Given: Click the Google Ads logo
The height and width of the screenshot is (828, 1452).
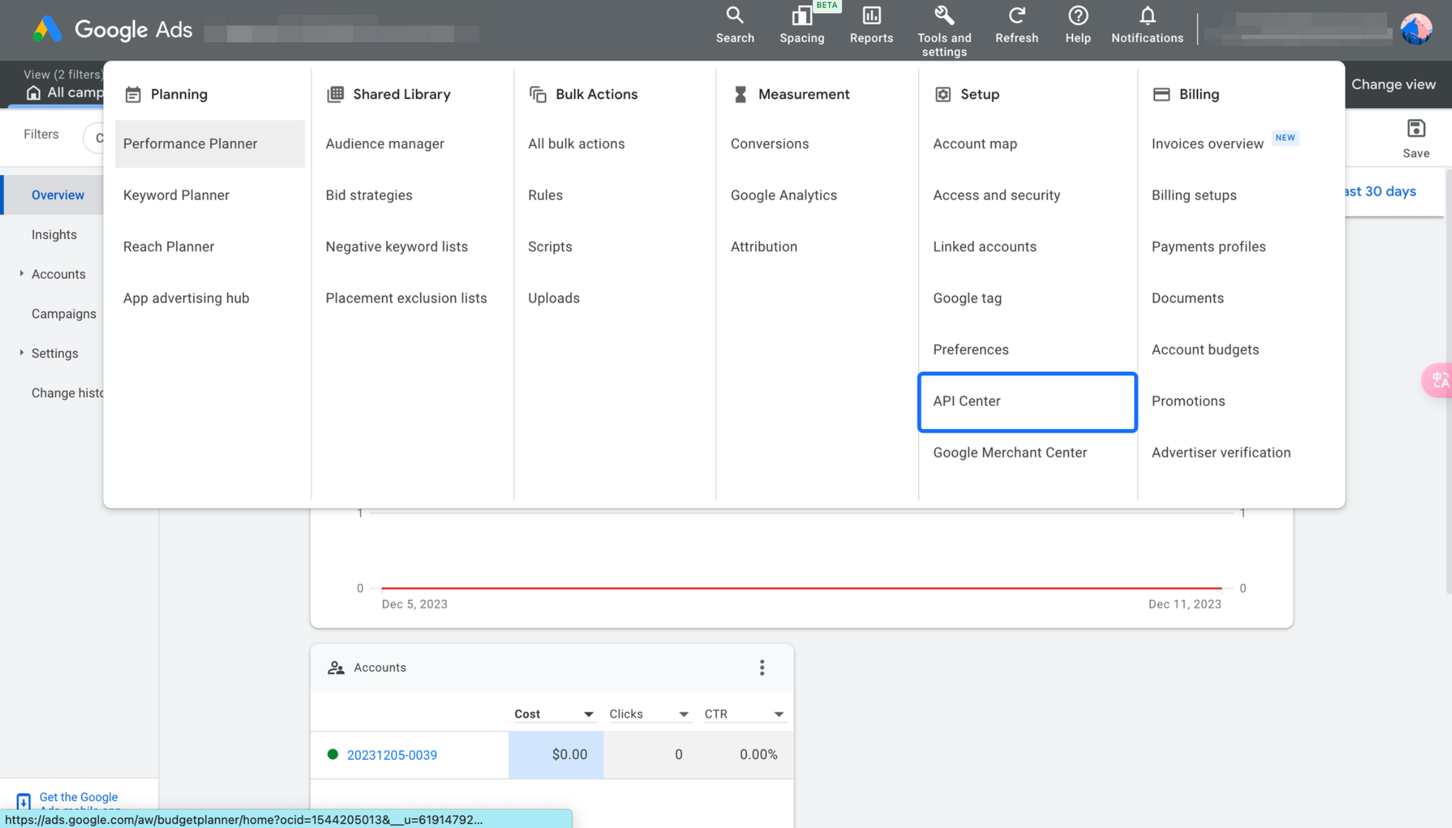Looking at the screenshot, I should point(47,29).
